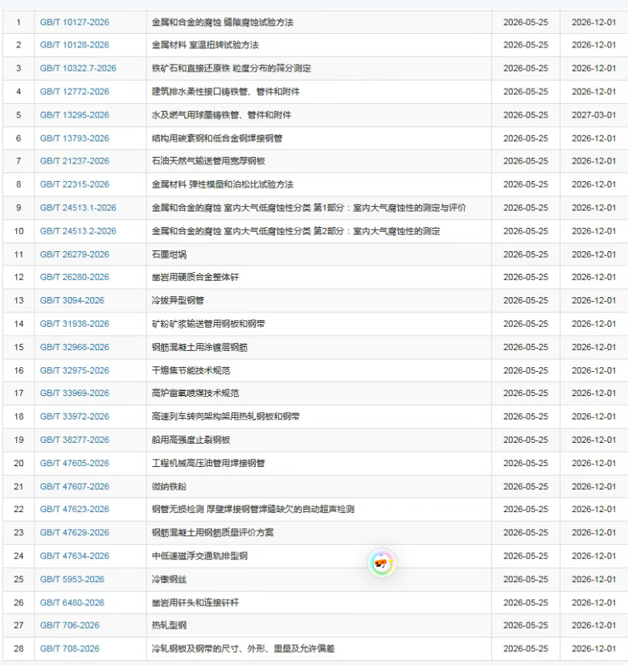Open the GB/T 24513.1-2026 link
Screen dimensions: 628x665
coord(78,208)
